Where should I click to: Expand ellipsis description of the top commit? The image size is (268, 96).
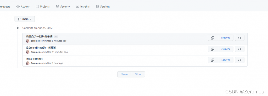pos(56,37)
